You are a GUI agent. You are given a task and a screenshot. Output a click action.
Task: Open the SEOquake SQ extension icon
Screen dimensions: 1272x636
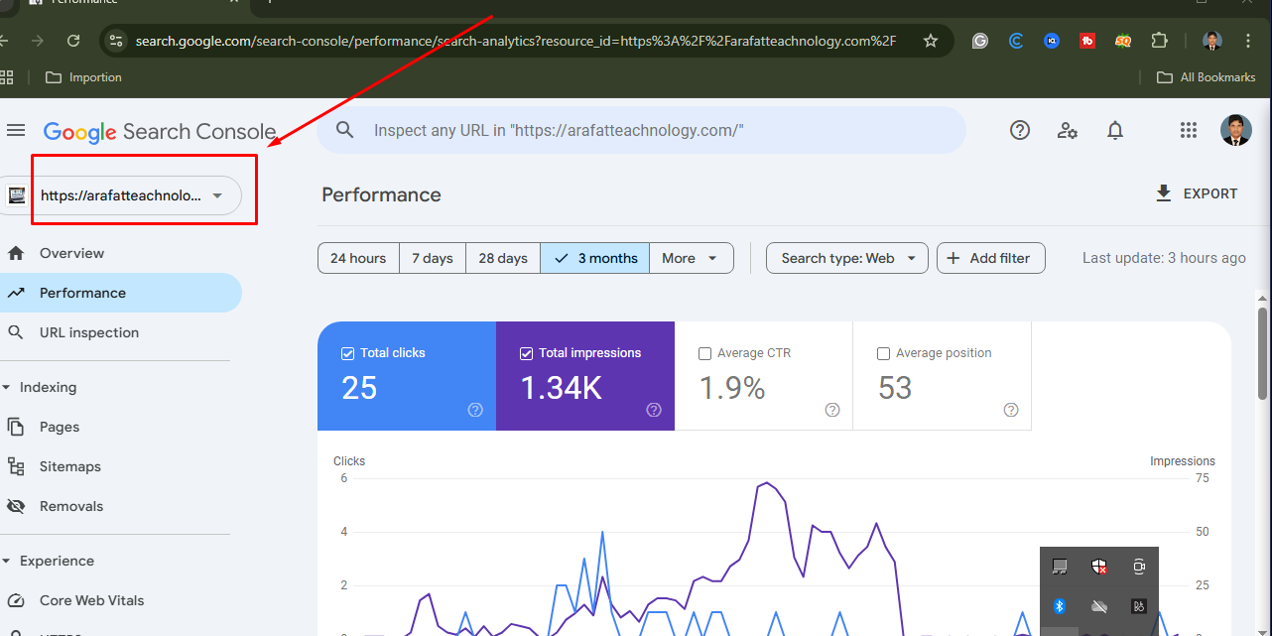pyautogui.click(x=1123, y=41)
